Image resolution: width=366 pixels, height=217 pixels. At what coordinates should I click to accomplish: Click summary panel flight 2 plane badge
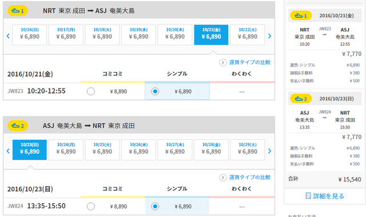[x=301, y=99]
